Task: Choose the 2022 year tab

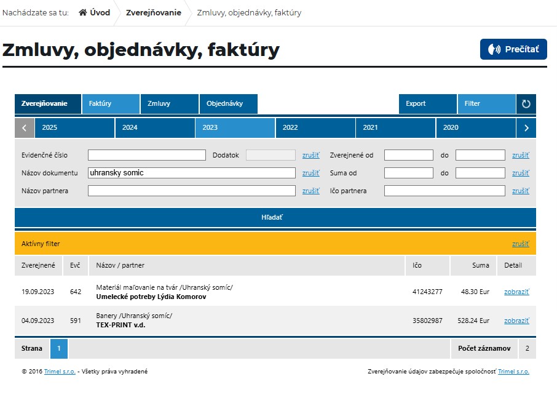Action: (315, 128)
